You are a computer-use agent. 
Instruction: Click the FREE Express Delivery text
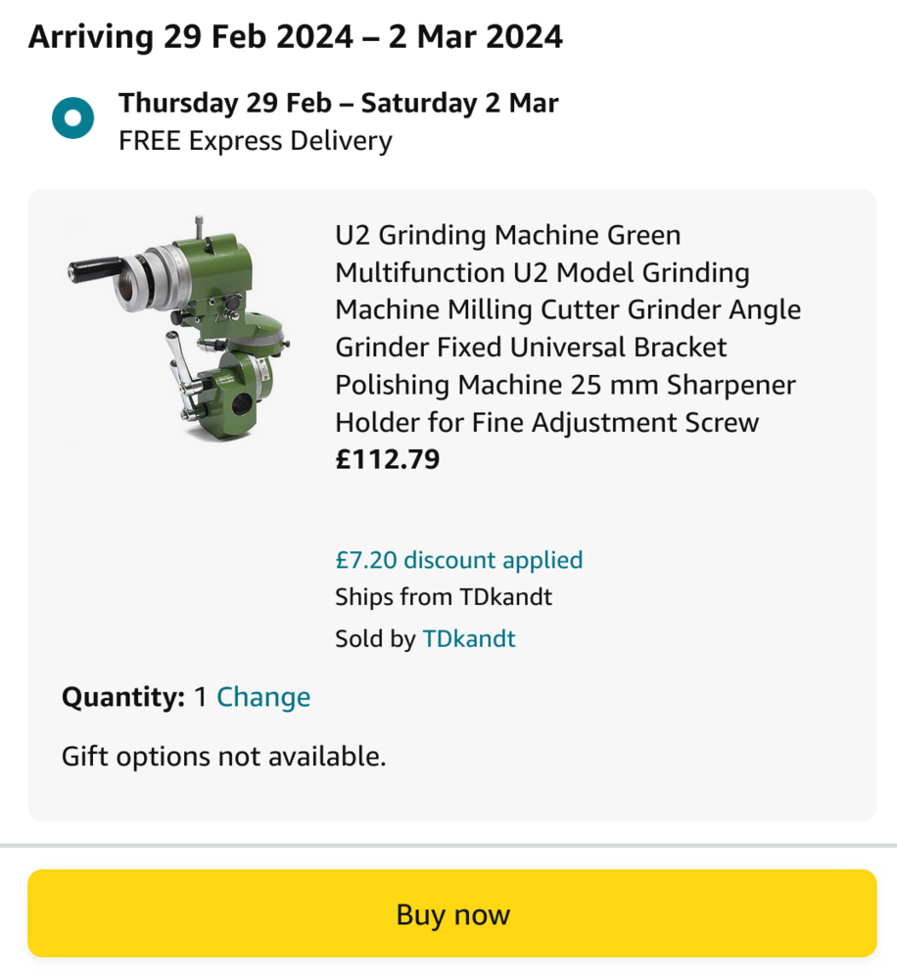click(255, 141)
